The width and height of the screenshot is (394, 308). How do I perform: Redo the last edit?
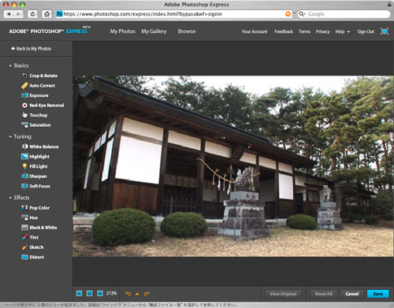click(x=147, y=294)
